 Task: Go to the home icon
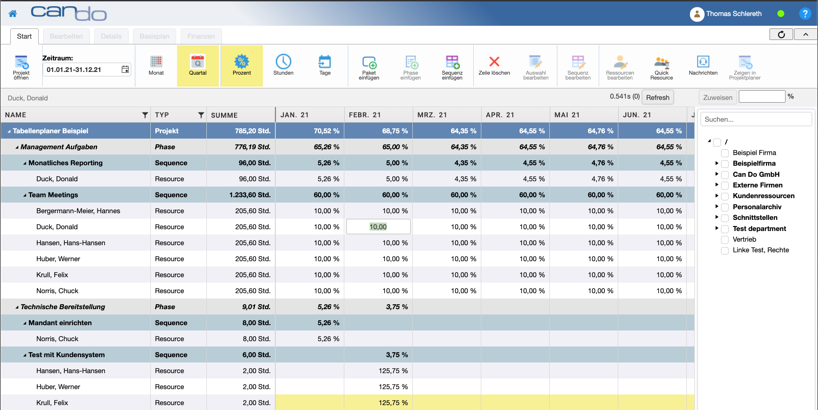(13, 13)
